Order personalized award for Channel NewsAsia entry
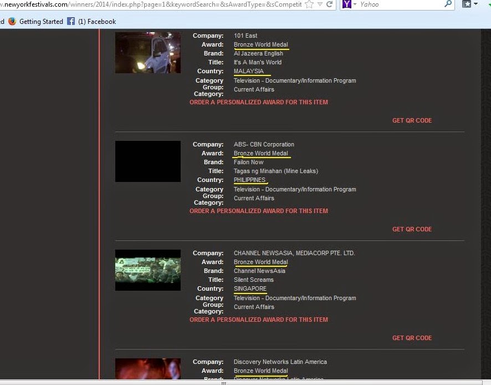This screenshot has height=385, width=491. pyautogui.click(x=259, y=320)
